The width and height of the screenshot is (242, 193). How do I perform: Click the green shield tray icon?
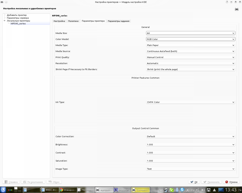click(171, 190)
